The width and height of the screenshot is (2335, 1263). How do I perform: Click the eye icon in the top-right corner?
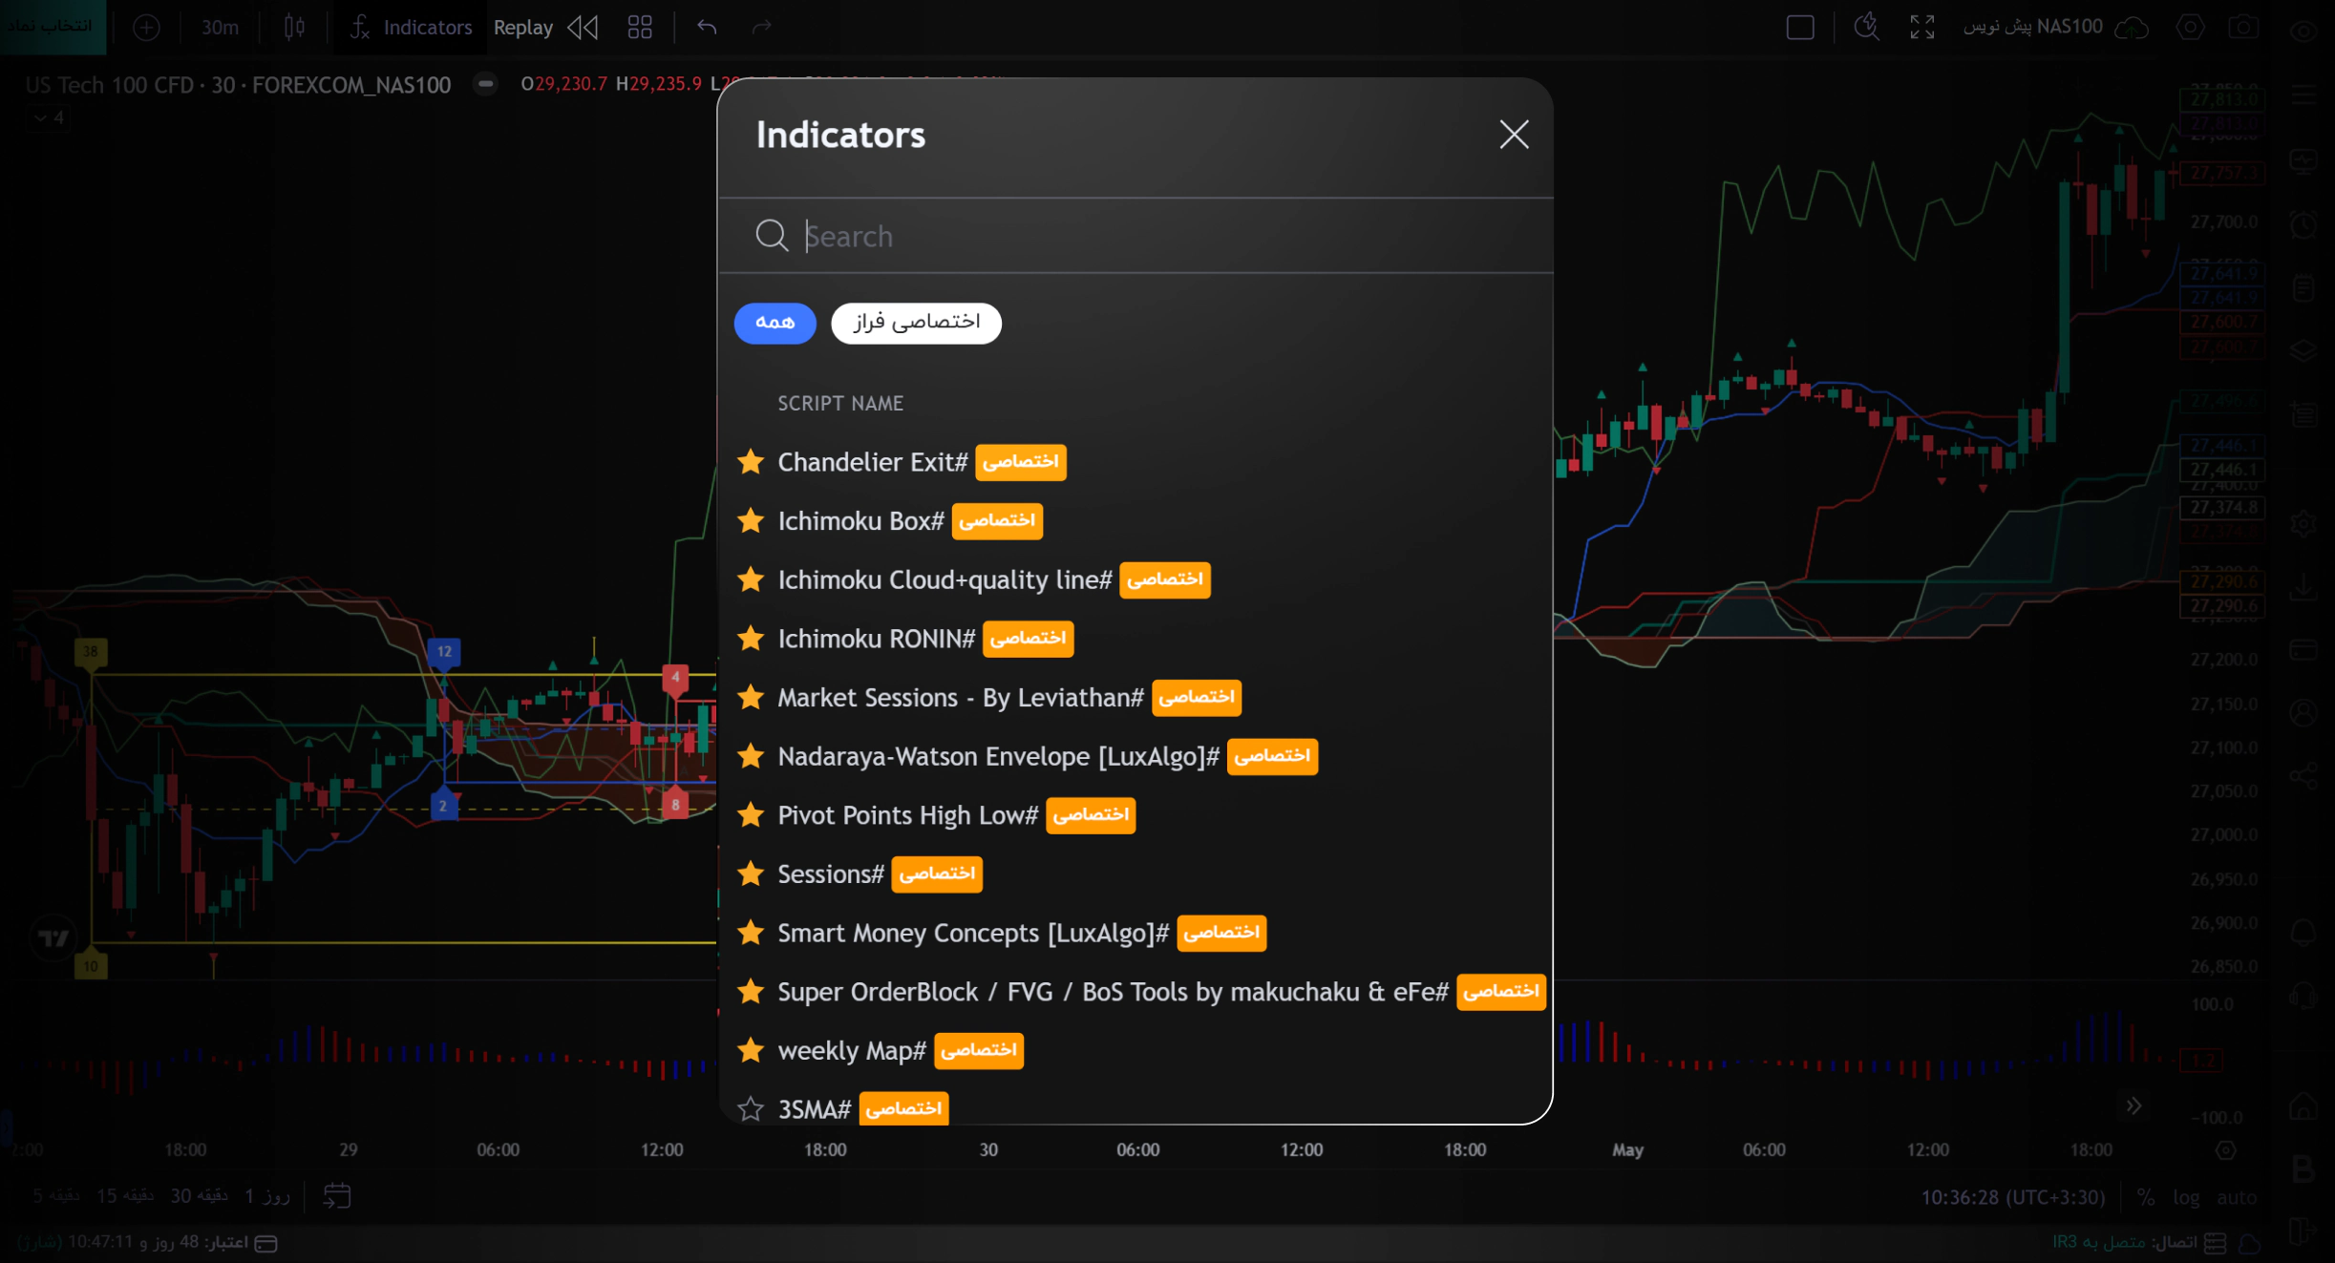(2303, 31)
